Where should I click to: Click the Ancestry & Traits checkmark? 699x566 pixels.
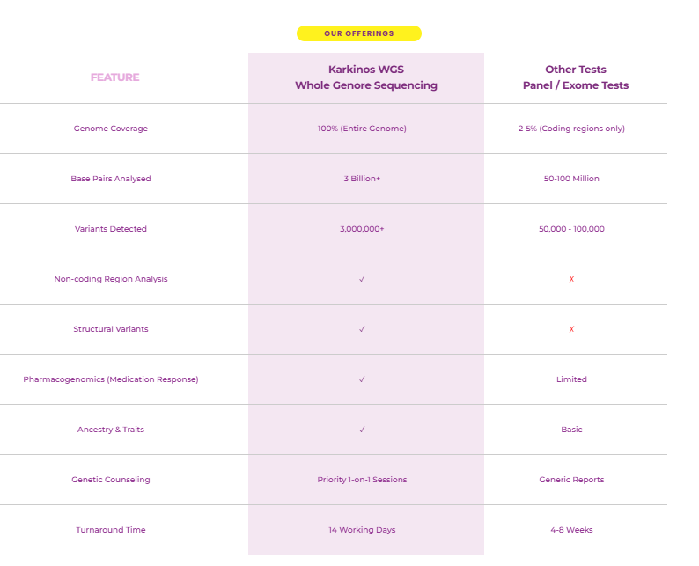pyautogui.click(x=362, y=430)
